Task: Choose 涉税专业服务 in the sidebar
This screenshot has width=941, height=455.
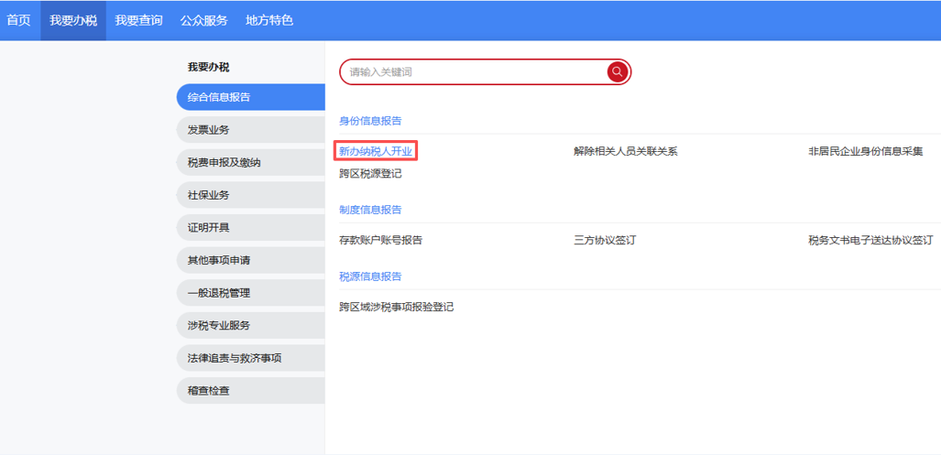Action: 251,326
